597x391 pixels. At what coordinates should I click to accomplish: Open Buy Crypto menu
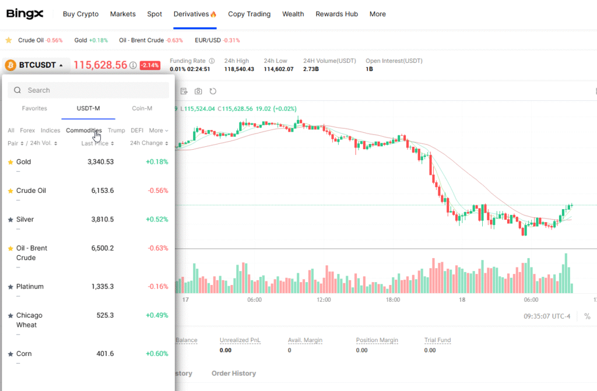point(80,14)
